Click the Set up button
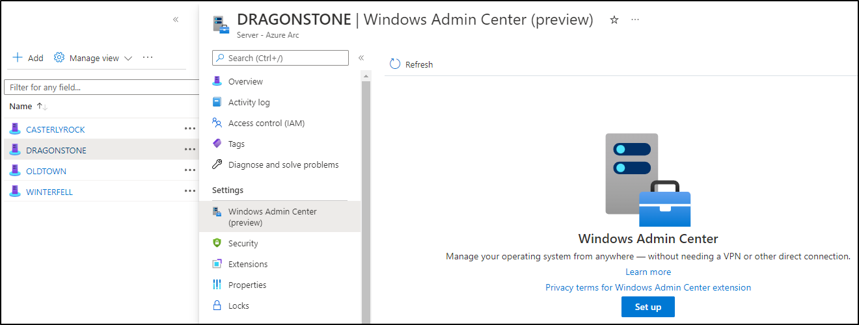The image size is (859, 325). point(648,307)
